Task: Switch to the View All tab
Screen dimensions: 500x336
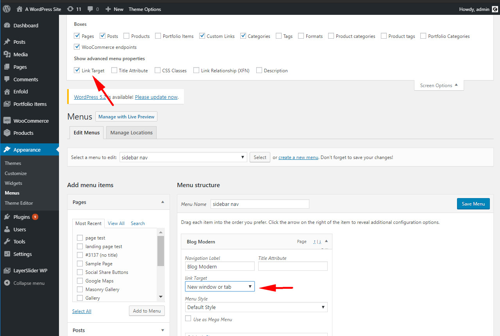Action: pos(116,223)
